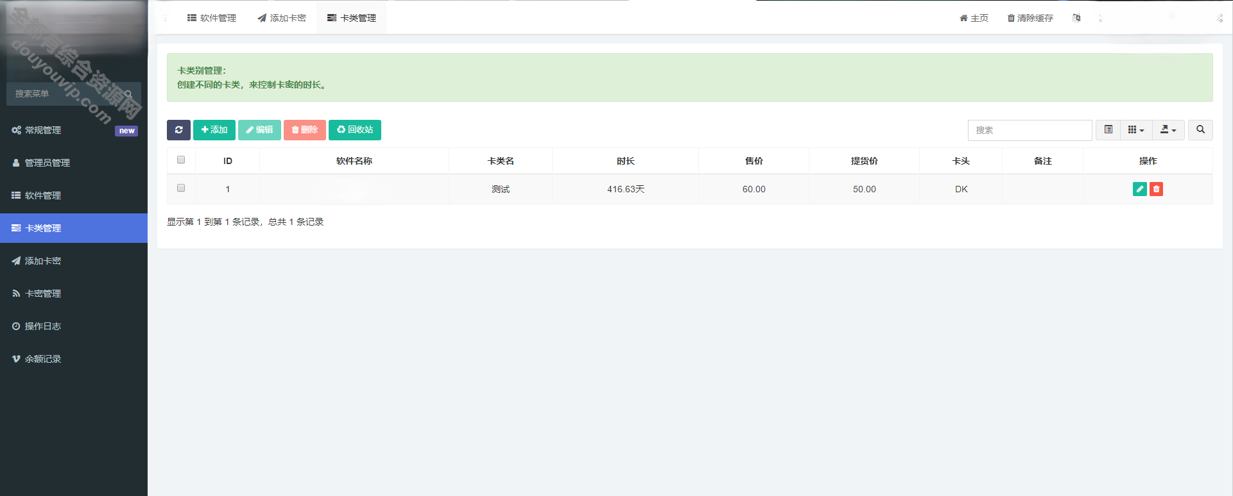
Task: Select the 卡类管理 top tab
Action: [352, 18]
